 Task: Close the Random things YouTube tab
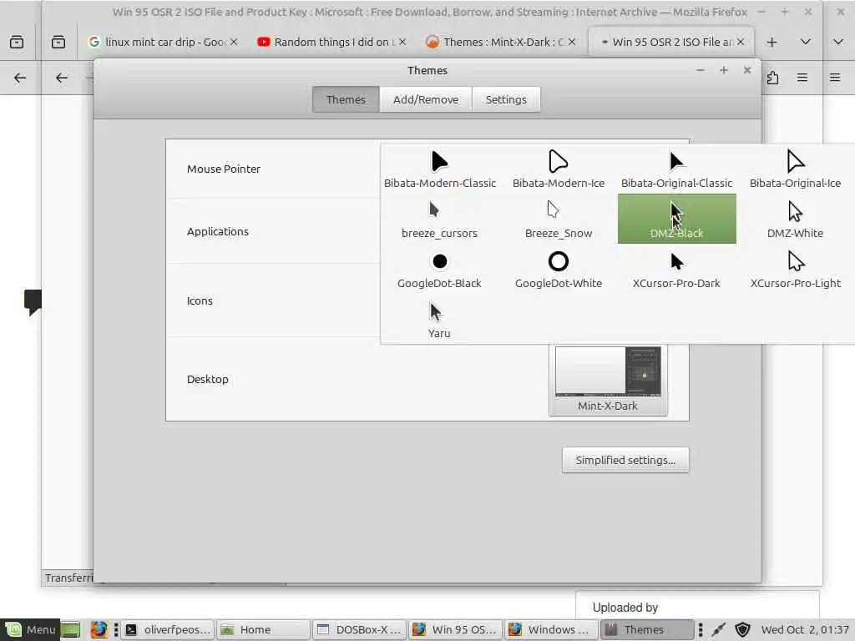click(x=402, y=42)
